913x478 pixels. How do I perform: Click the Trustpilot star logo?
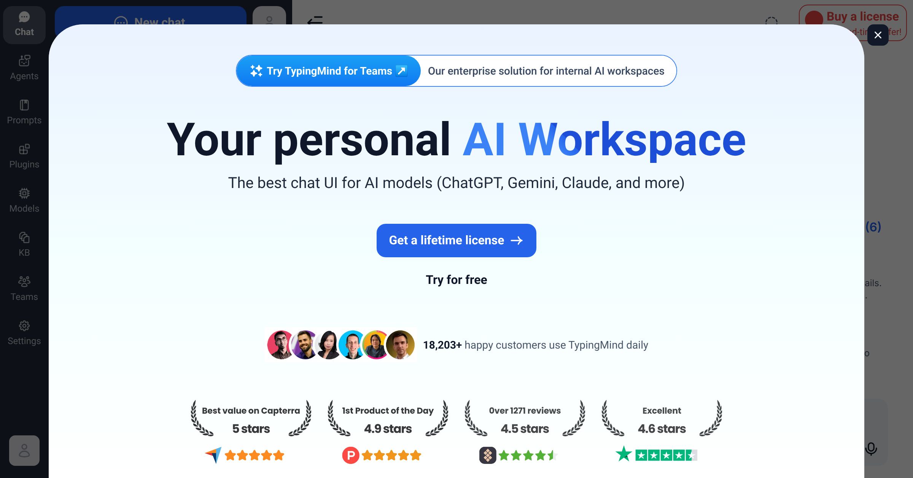[x=624, y=454]
